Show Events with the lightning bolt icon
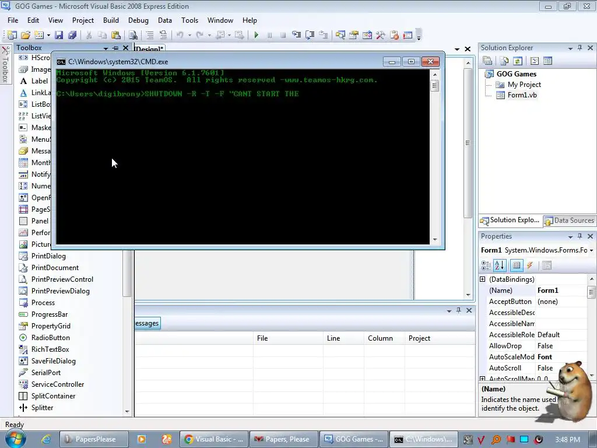The width and height of the screenshot is (597, 448). click(529, 265)
